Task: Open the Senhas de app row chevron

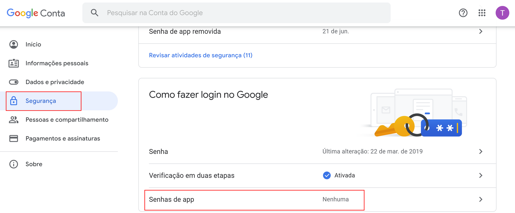Action: (x=480, y=199)
